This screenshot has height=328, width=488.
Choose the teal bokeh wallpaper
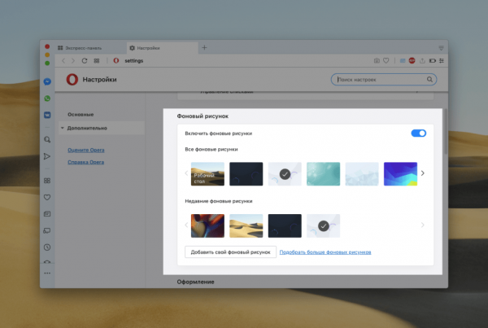click(324, 174)
